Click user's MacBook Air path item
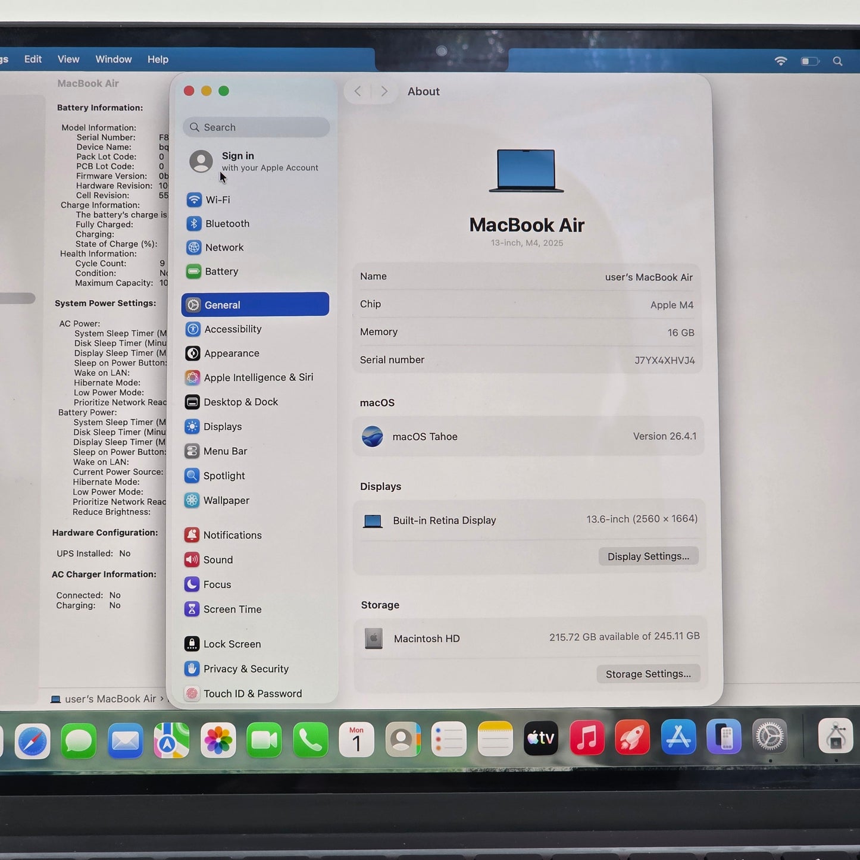The image size is (860, 860). click(x=104, y=699)
